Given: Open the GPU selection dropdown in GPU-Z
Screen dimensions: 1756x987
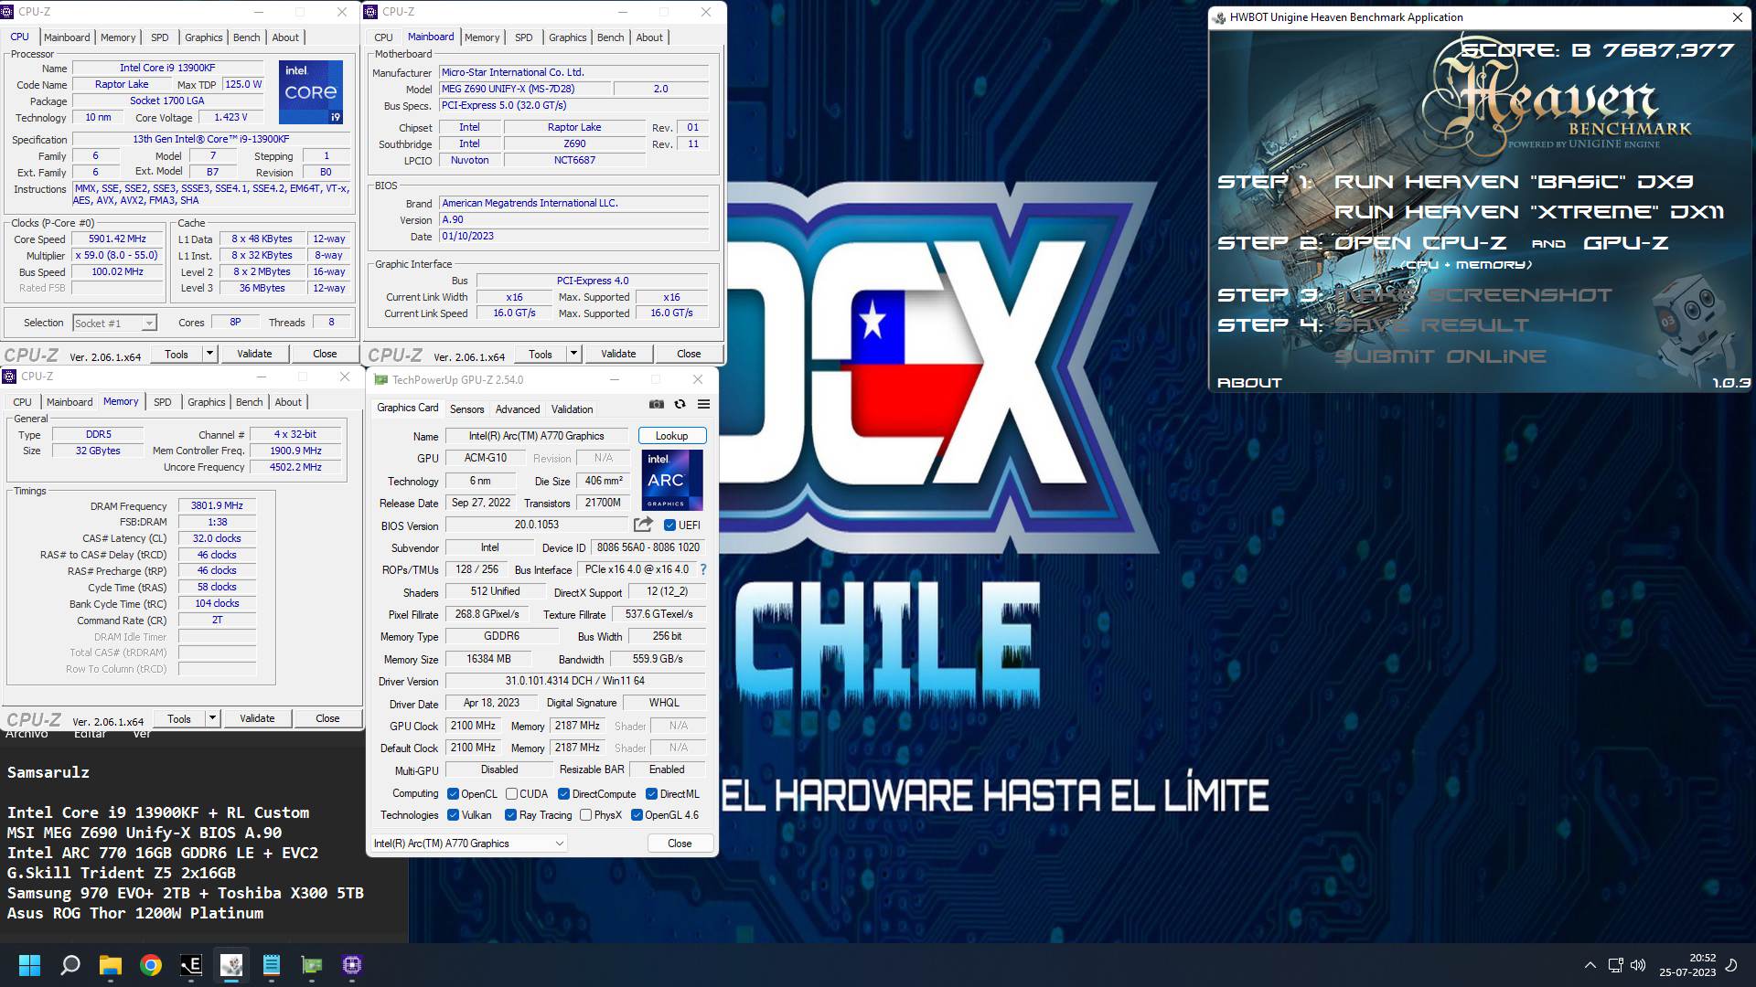Looking at the screenshot, I should click(470, 844).
